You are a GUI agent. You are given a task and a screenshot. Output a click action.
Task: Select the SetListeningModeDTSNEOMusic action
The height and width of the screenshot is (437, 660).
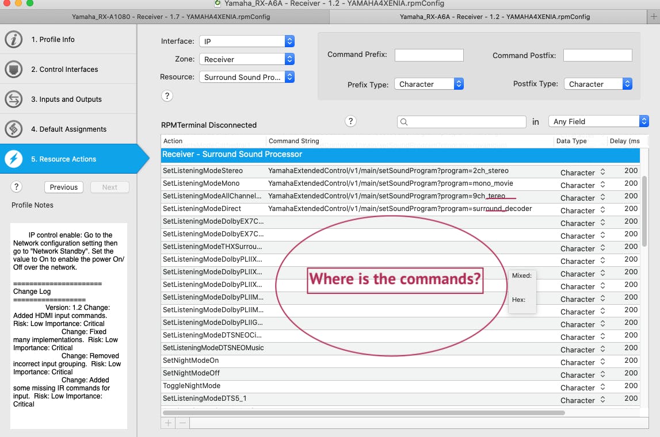click(213, 348)
